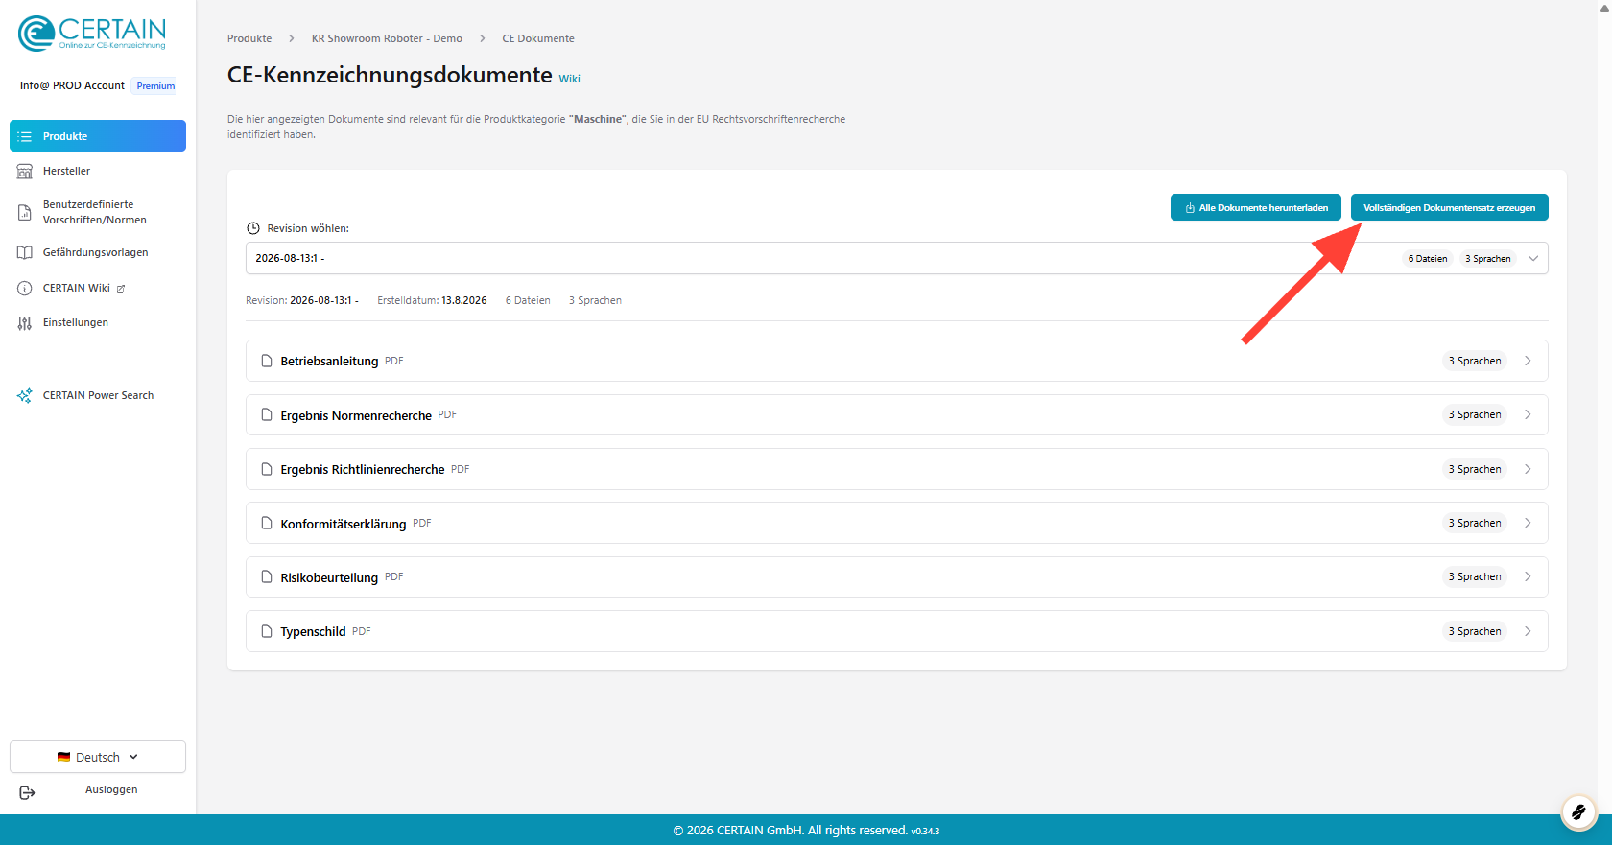
Task: Click the Produkte breadcrumb link
Action: pyautogui.click(x=249, y=38)
